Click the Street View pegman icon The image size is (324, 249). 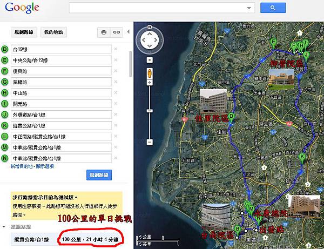click(x=150, y=73)
